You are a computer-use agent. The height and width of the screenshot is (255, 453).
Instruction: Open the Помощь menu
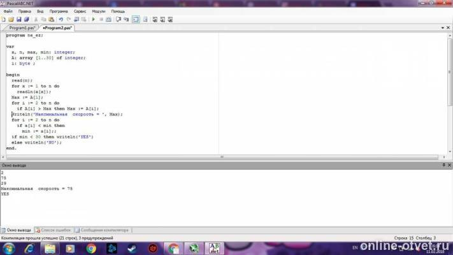(118, 11)
